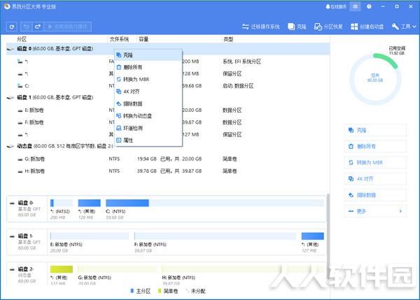Viewport: 420px width, 300px height.
Task: Click the C: (NTFS) bar in 磁盘 0 map
Action: (x=215, y=203)
